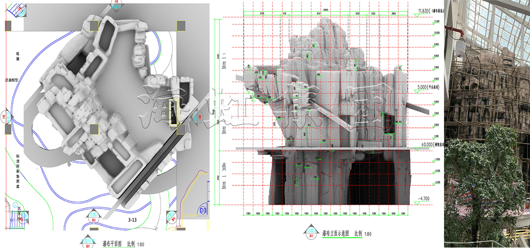Image resolution: width=530 pixels, height=248 pixels.
Task: Click the 16945 overall dimension text
Action: tap(328, 10)
